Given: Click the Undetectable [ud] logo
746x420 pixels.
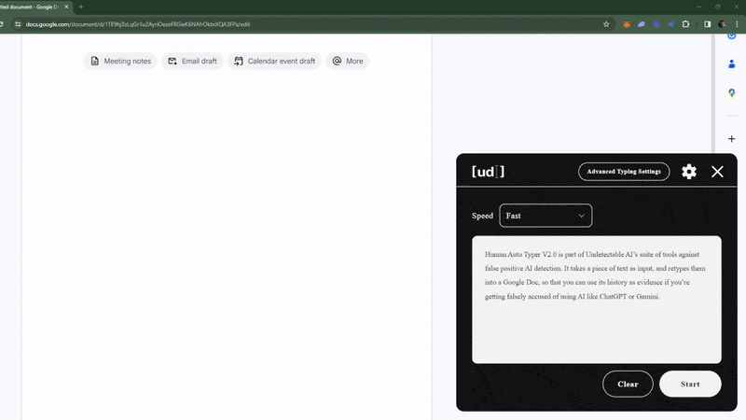Looking at the screenshot, I should click(488, 172).
